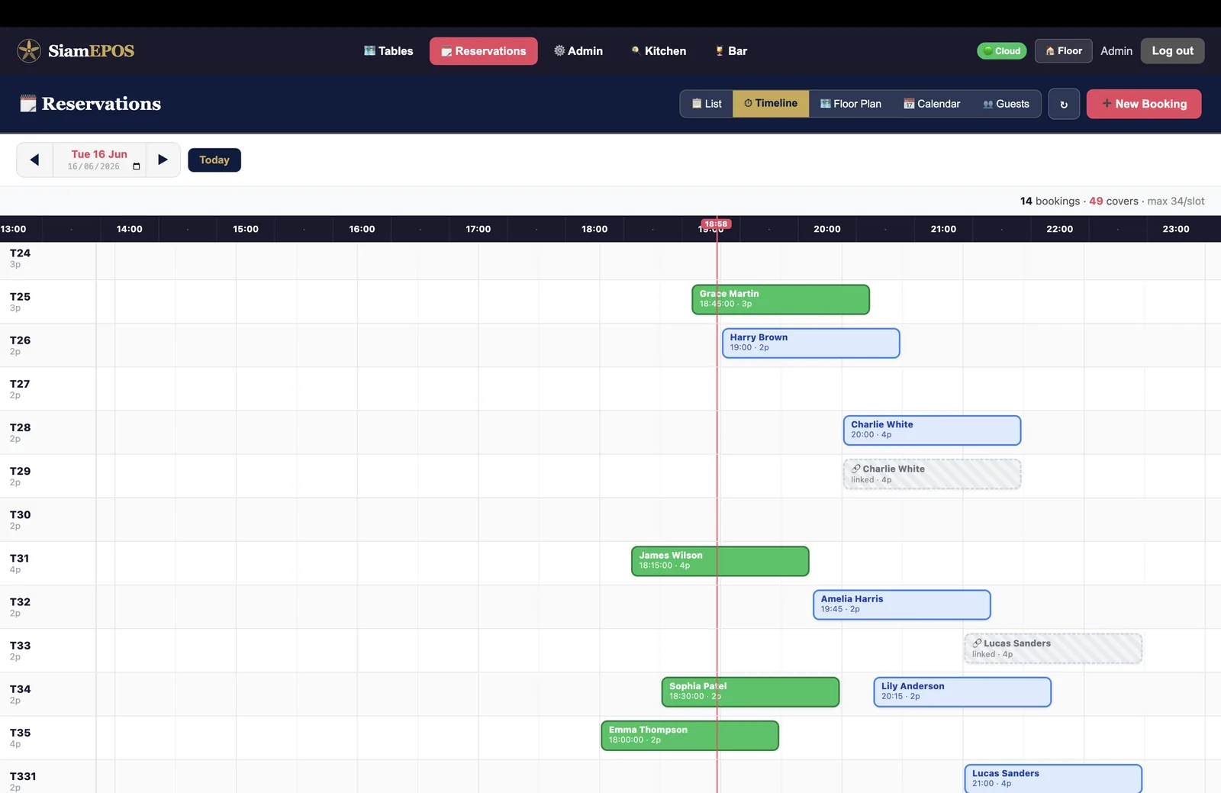Click the Admin user label

tap(1116, 51)
